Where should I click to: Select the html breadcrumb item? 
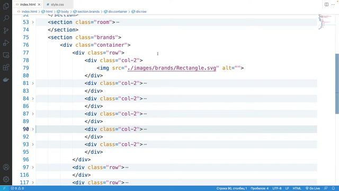(x=49, y=12)
